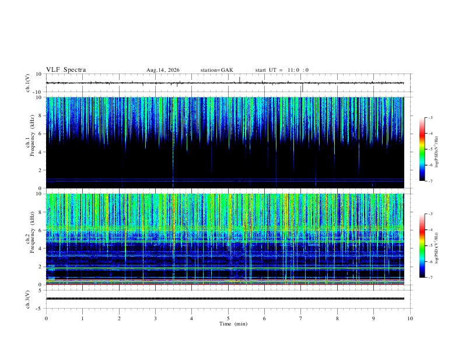This screenshot has height=357, width=462.
Task: Click the ch.2 spectrogram 6 kHz band
Action: click(225, 228)
